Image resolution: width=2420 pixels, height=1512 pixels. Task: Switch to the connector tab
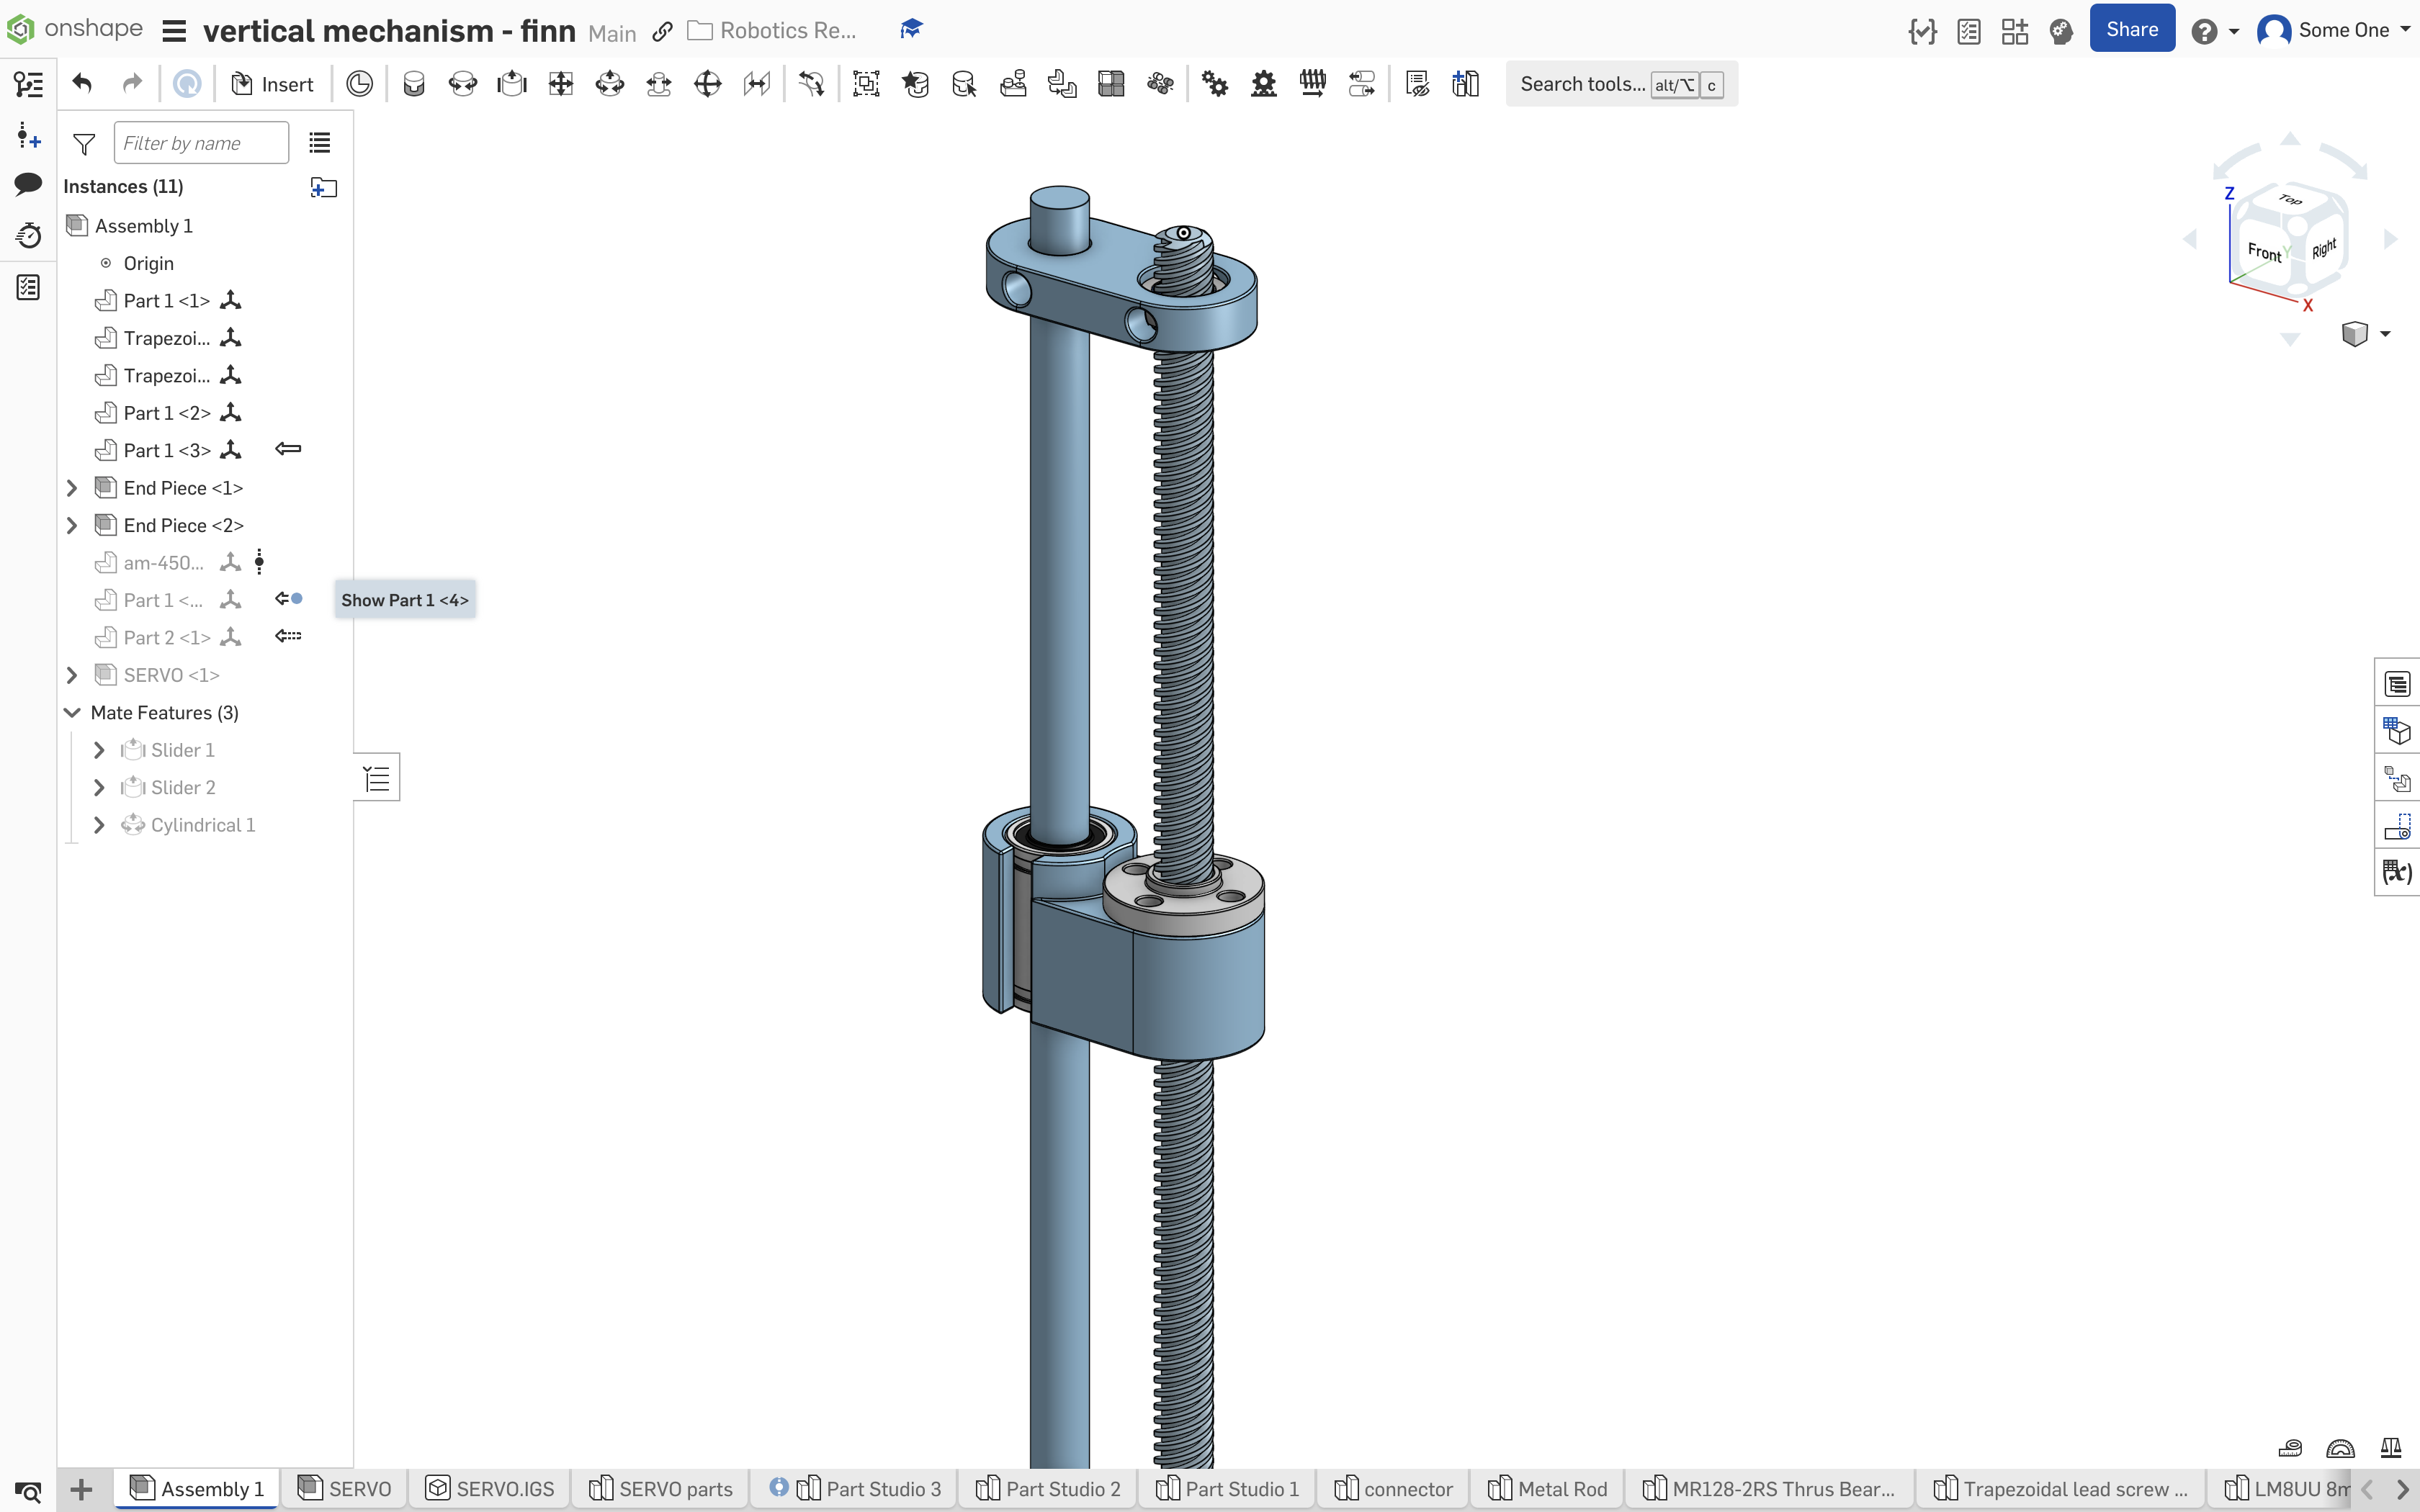click(x=1393, y=1488)
